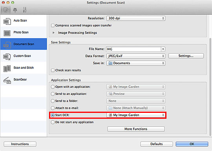Select Do not start any application
Viewport: 212px width, 151px height.
[x=53, y=122]
